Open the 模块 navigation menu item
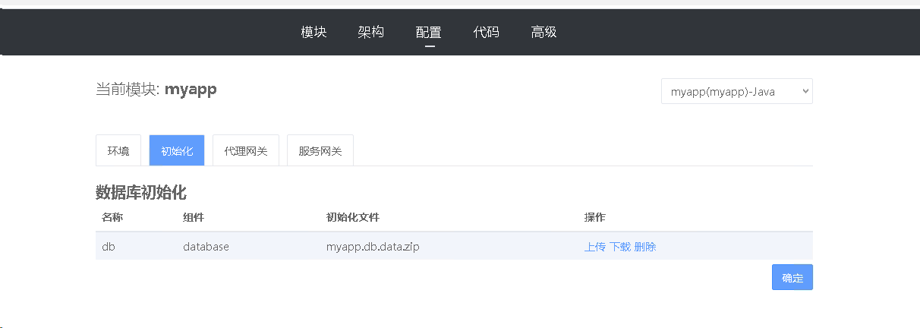 click(313, 32)
